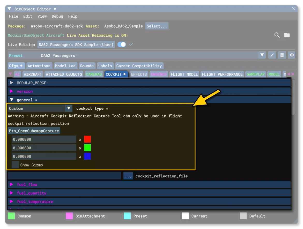Open the View menu

[42, 16]
